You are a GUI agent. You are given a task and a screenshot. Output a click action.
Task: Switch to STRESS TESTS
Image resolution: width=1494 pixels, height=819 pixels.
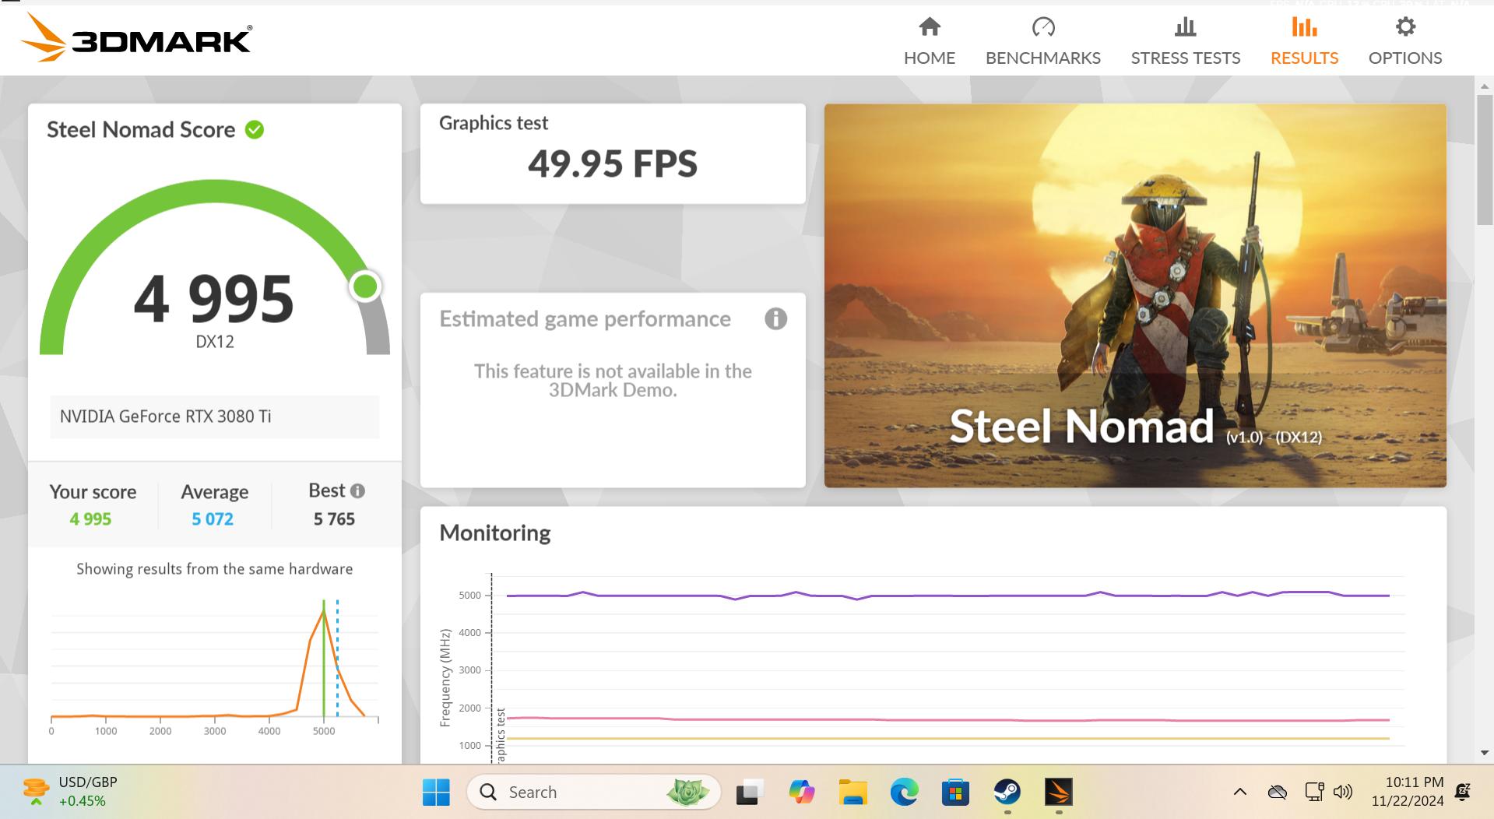tap(1186, 41)
